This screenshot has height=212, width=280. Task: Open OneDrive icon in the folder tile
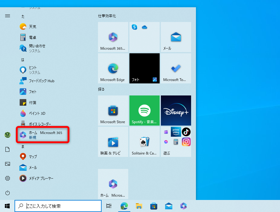click(145, 27)
